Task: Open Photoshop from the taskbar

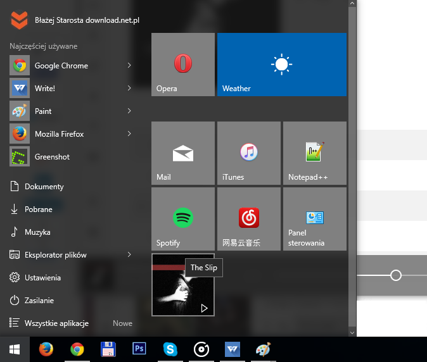Action: pyautogui.click(x=139, y=349)
